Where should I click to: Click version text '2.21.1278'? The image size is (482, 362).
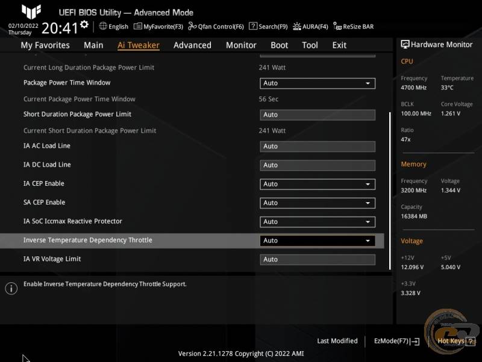coord(218,354)
